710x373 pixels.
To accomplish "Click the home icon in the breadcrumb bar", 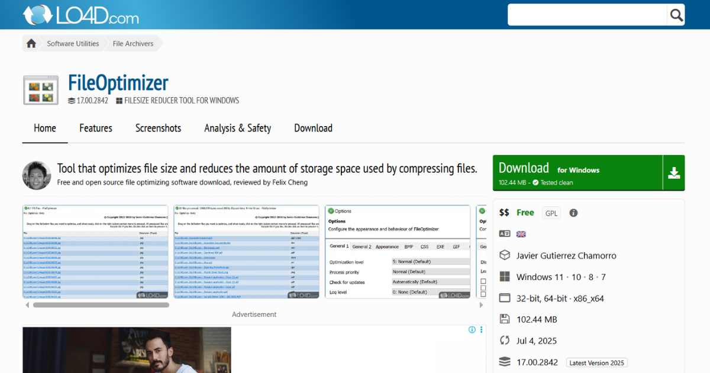I will coord(31,43).
